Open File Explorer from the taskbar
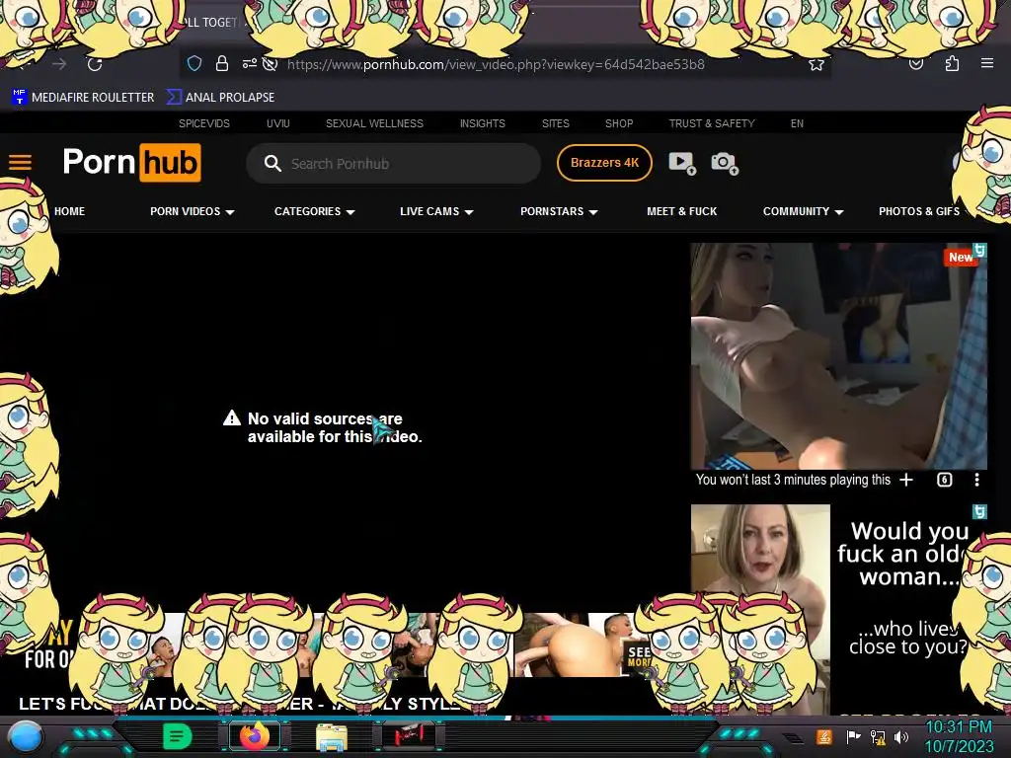 point(332,736)
